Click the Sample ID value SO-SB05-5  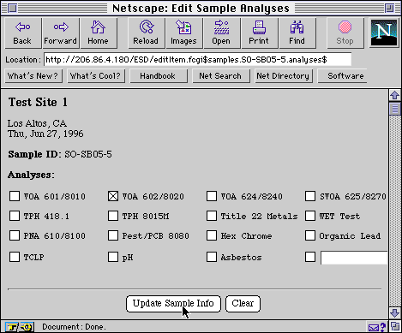[x=88, y=154]
